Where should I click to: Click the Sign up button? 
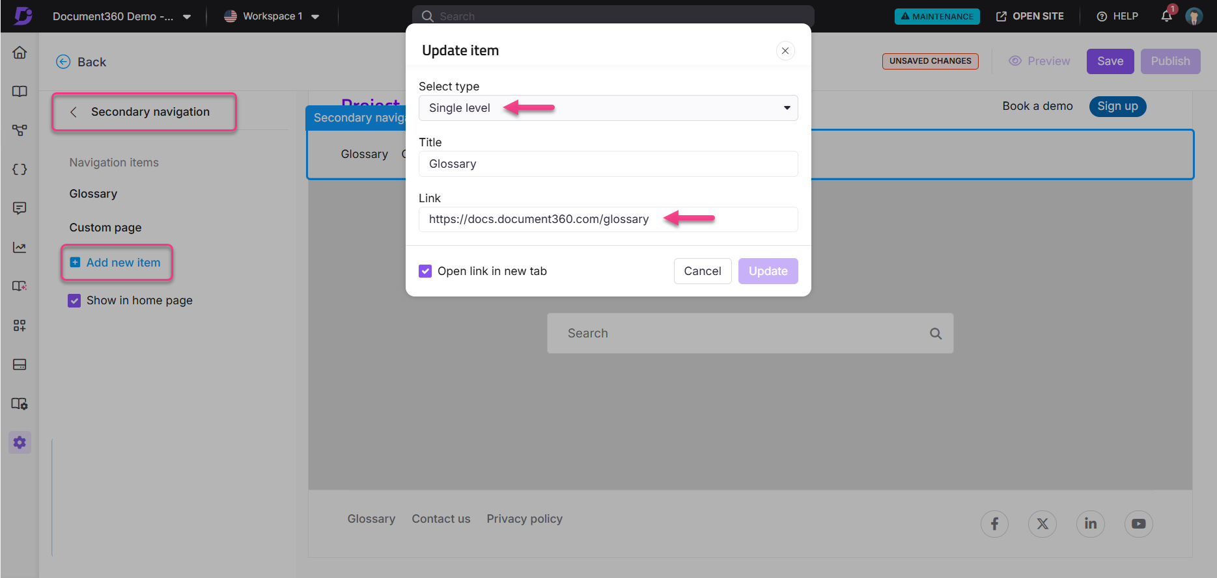point(1117,106)
